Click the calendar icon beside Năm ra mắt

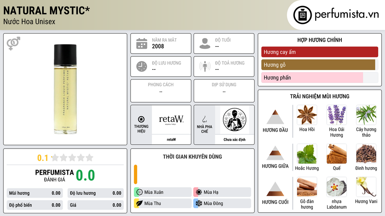coord(142,43)
